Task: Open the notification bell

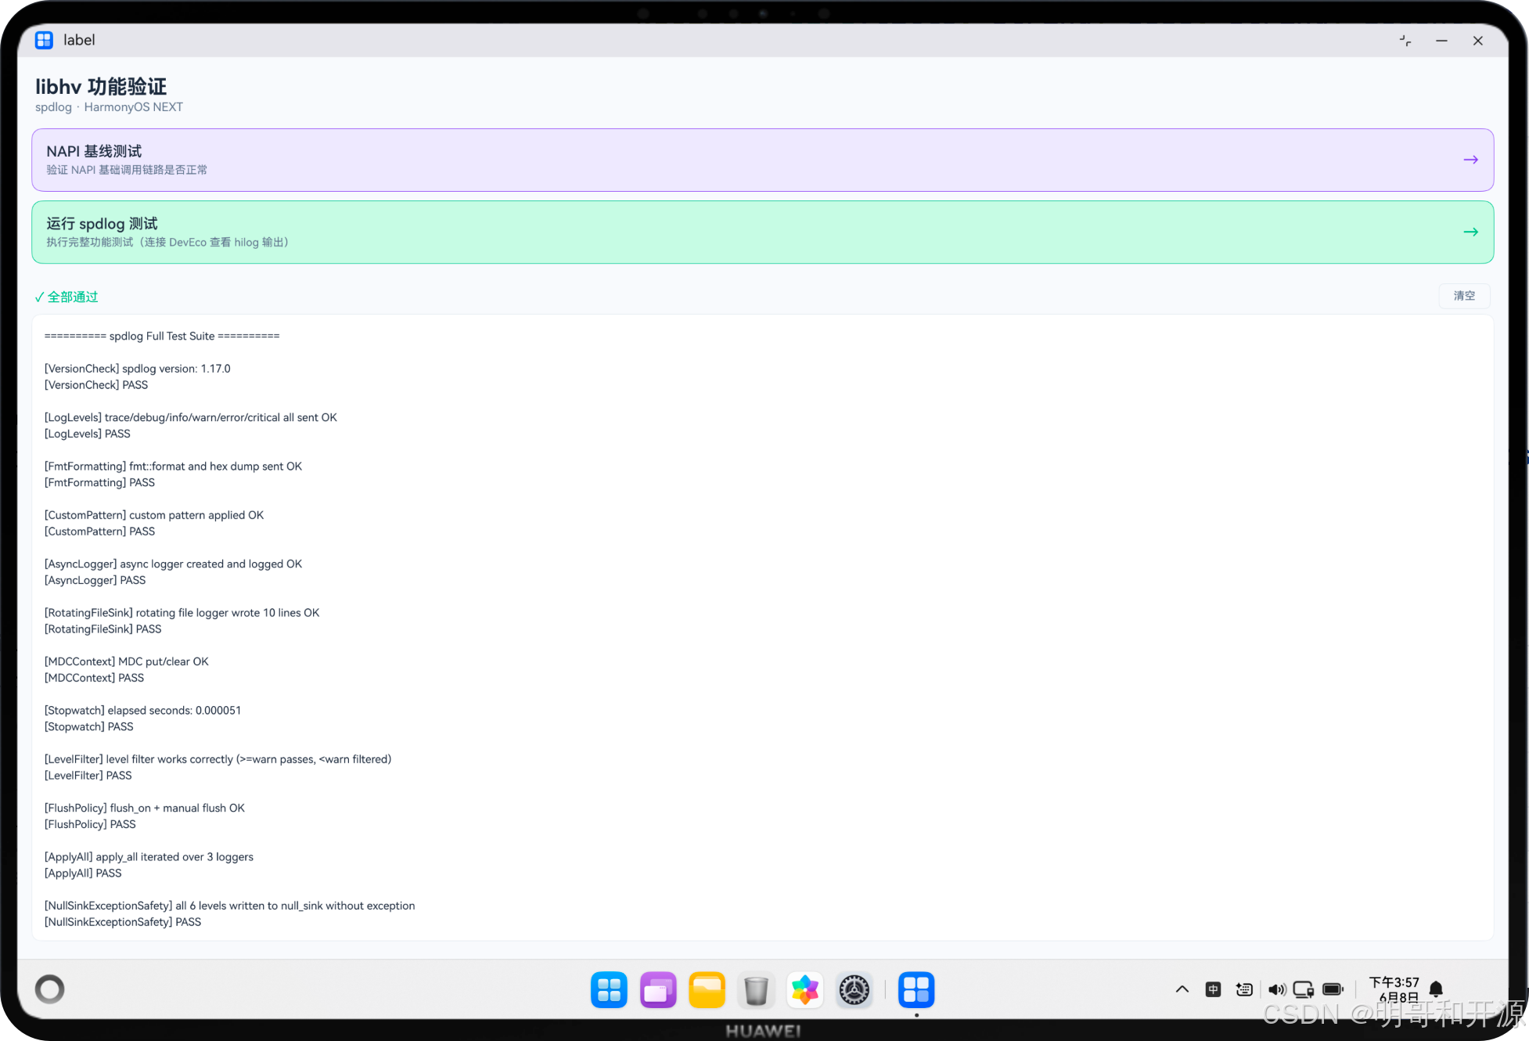Action: pos(1436,989)
